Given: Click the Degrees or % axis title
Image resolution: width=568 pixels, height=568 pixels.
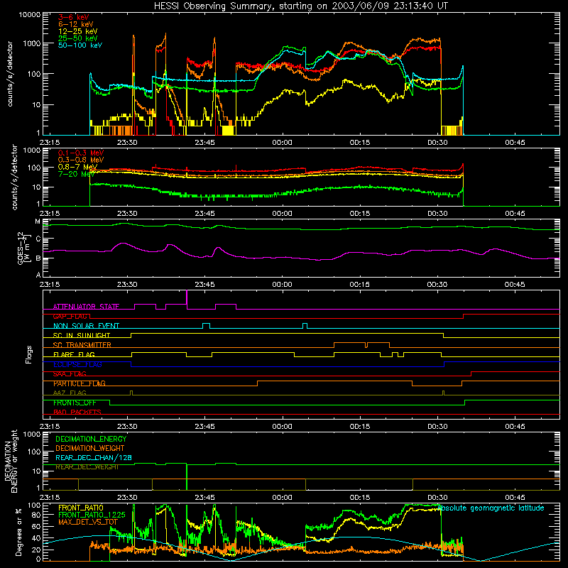Looking at the screenshot, I should (18, 532).
